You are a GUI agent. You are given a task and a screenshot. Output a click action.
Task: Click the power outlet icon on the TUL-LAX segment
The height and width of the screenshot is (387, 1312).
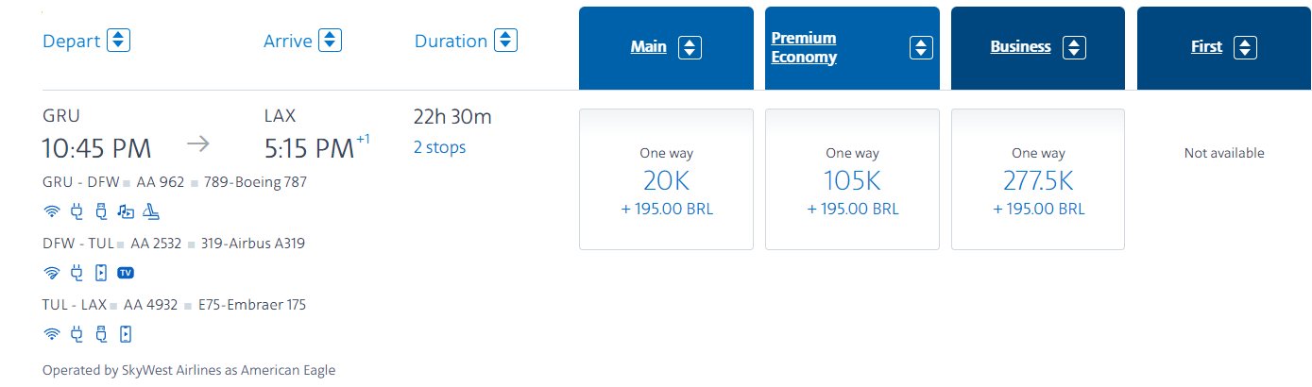coord(77,334)
